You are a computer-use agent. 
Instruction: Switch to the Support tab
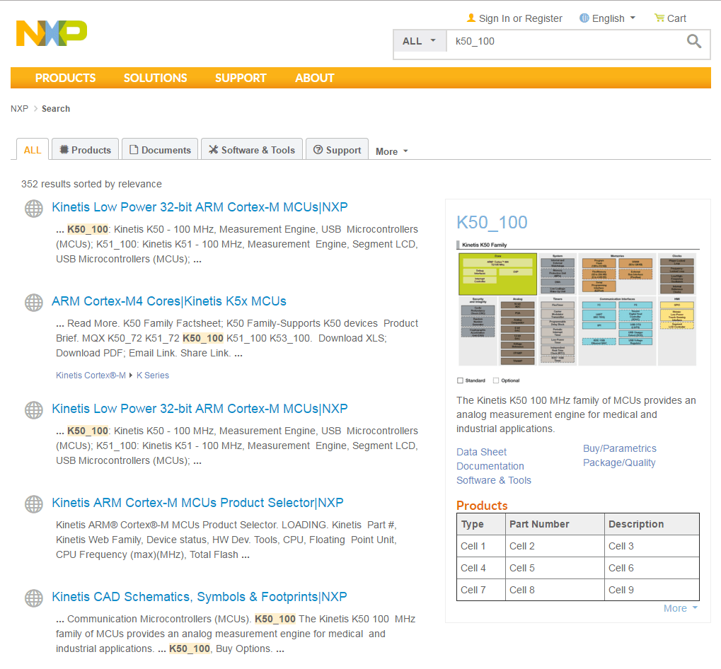(337, 150)
